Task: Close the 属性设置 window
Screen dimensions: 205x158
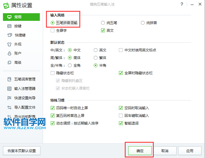Action: [x=200, y=4]
